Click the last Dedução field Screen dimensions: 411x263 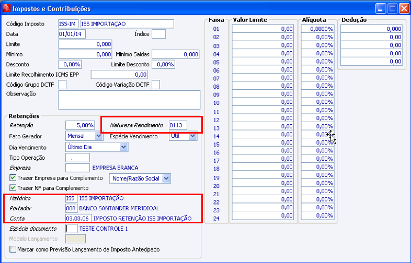(371, 61)
